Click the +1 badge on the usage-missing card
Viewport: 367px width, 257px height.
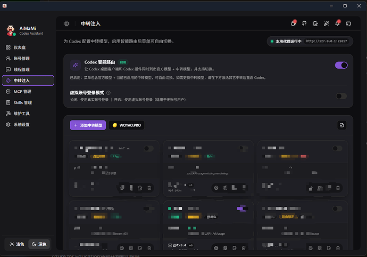click(x=191, y=185)
